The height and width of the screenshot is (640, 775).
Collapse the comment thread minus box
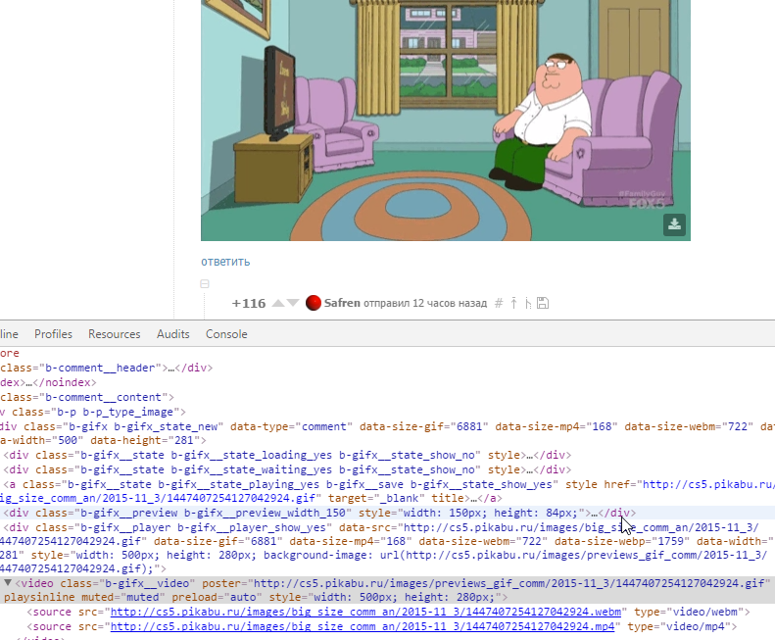[x=205, y=284]
